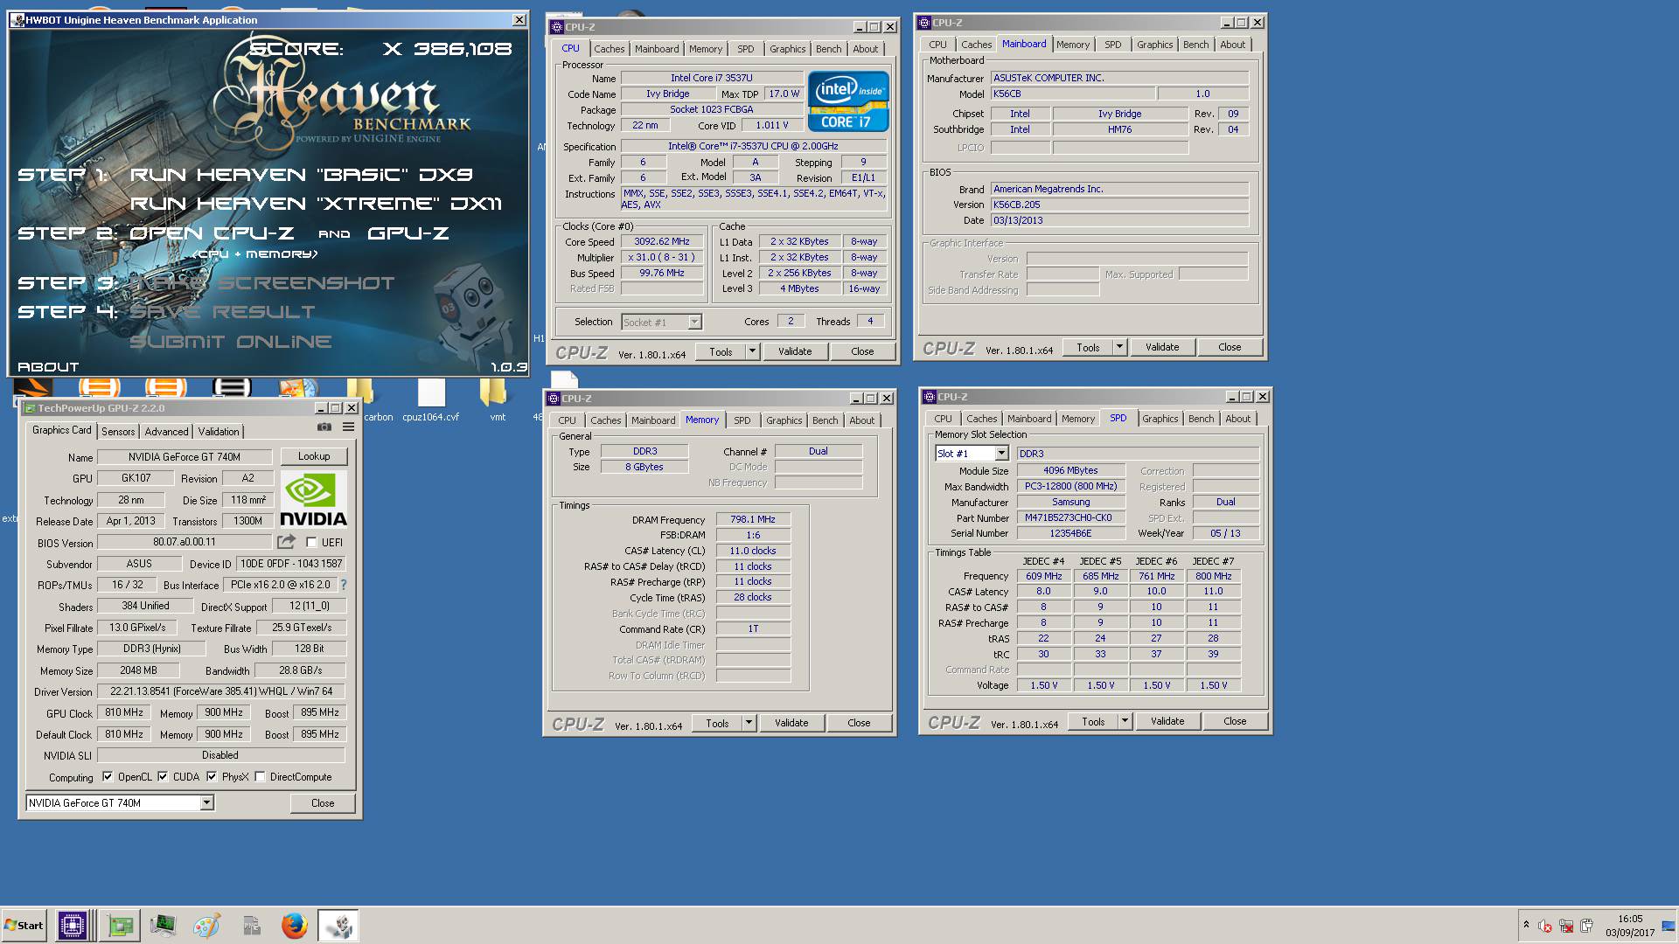This screenshot has width=1679, height=944.
Task: Launch Firefox from the taskbar
Action: click(295, 926)
